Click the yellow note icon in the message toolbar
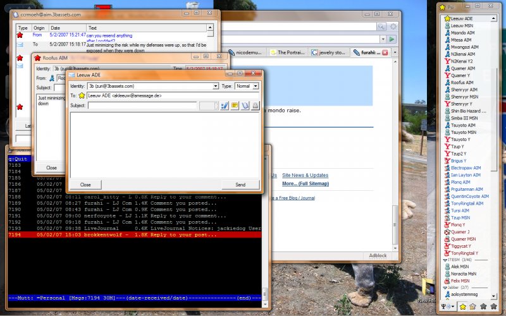The image size is (506, 316). 235,106
